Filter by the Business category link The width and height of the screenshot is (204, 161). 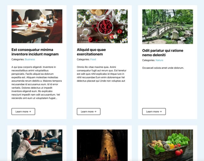pos(30,59)
